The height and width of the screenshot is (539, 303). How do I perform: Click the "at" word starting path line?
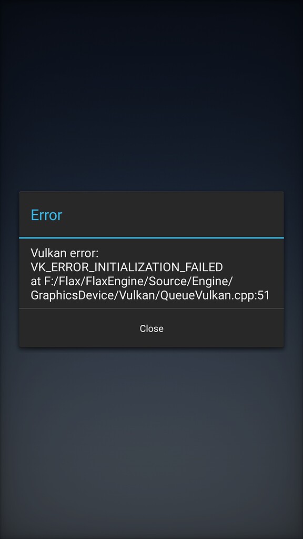pos(35,281)
